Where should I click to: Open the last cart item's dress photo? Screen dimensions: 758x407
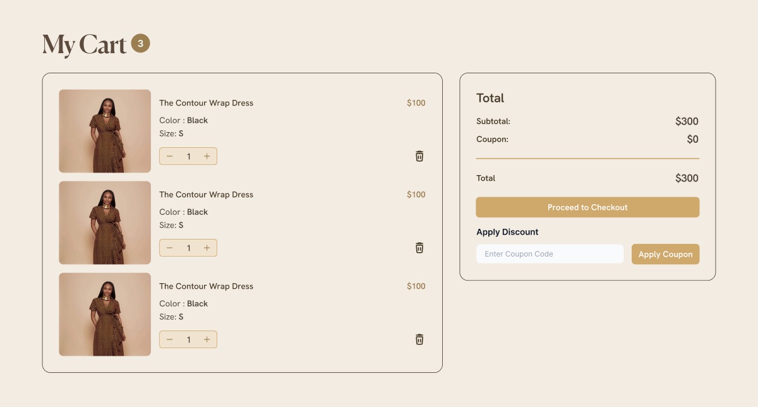coord(105,314)
